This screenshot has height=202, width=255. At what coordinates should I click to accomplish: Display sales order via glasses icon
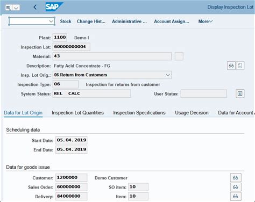tap(236, 187)
